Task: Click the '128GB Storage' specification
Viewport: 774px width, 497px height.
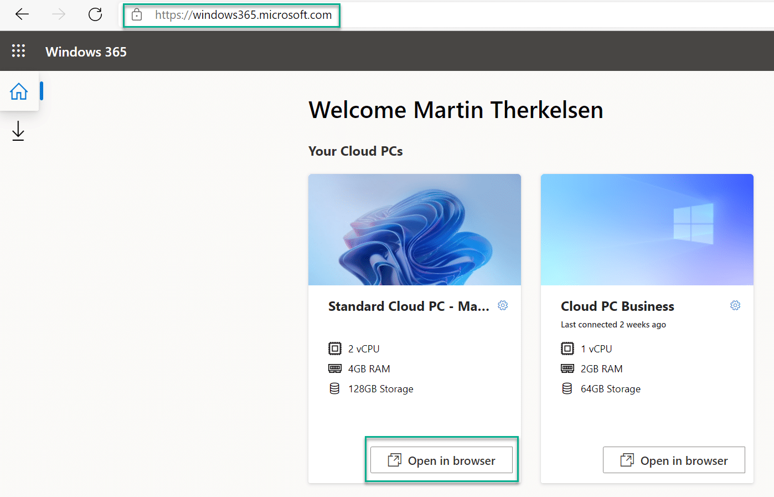Action: pyautogui.click(x=381, y=389)
